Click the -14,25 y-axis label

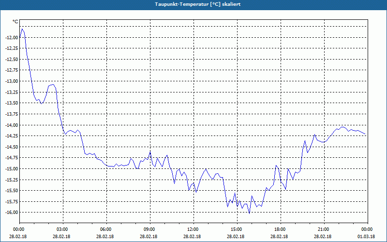12,136
